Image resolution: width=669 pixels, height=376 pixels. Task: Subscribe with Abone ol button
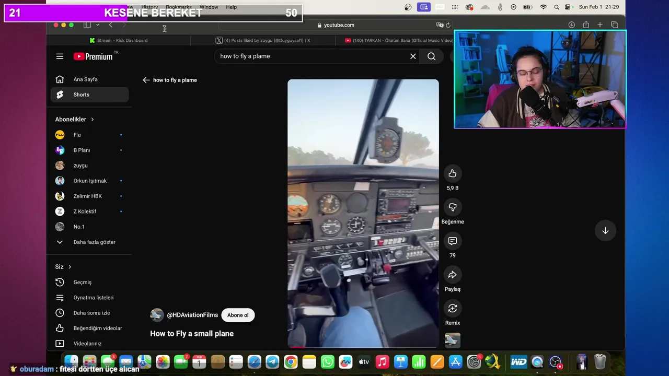238,315
